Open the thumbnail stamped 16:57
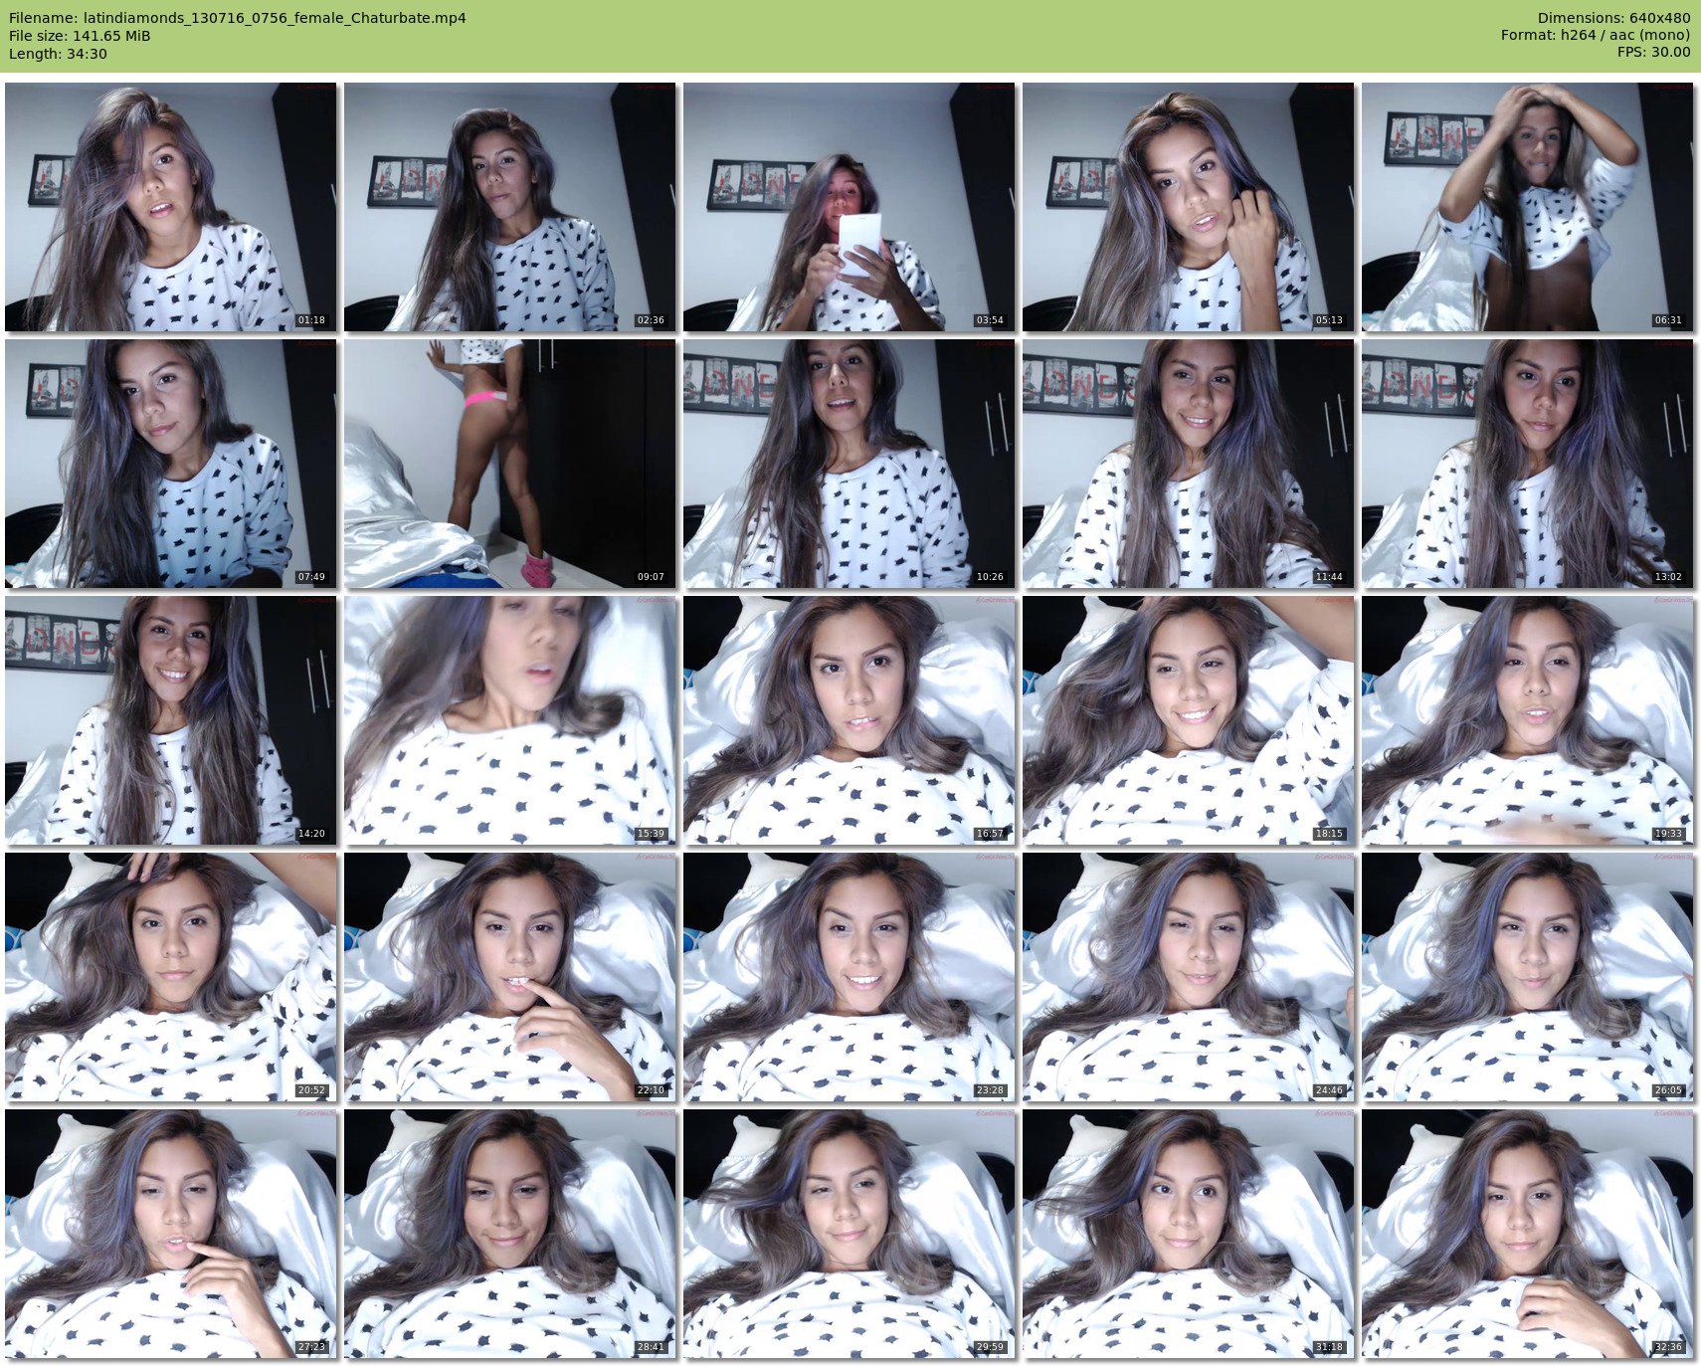The image size is (1701, 1366). pyautogui.click(x=849, y=720)
